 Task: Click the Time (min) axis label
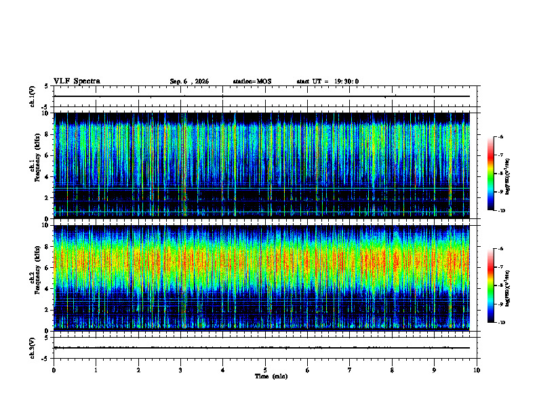[x=271, y=376]
